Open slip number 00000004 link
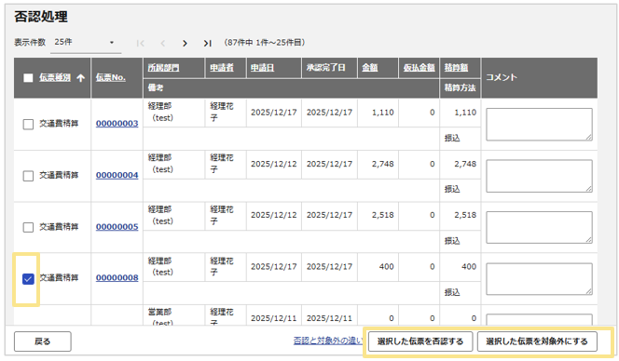The width and height of the screenshot is (619, 361). 117,175
